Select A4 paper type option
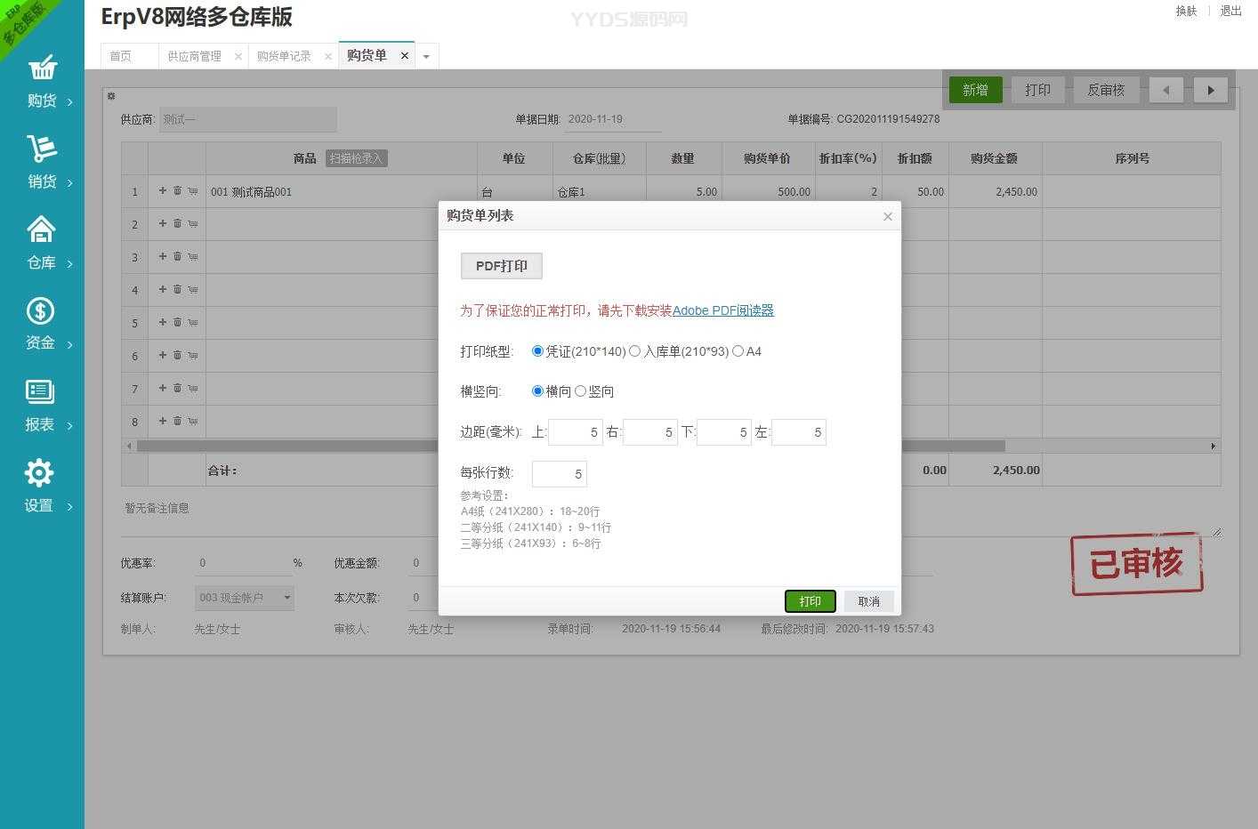This screenshot has width=1258, height=829. click(x=738, y=351)
